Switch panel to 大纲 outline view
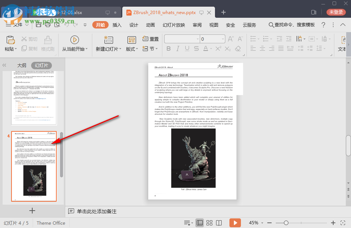The image size is (351, 228). [x=21, y=65]
